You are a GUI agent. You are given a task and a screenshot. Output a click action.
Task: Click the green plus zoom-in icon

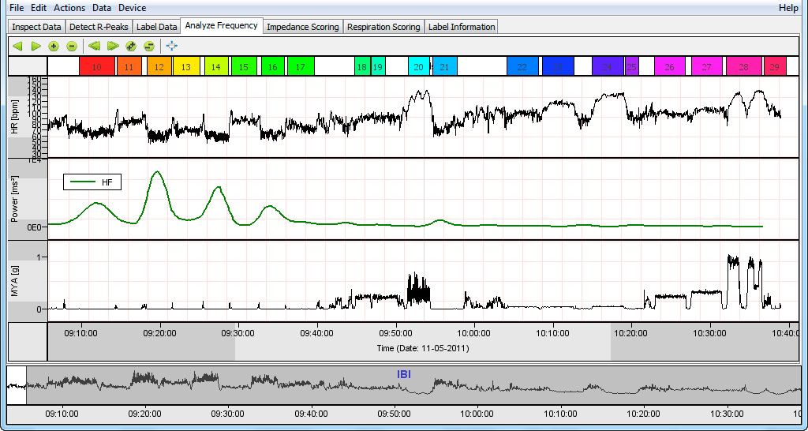(54, 47)
